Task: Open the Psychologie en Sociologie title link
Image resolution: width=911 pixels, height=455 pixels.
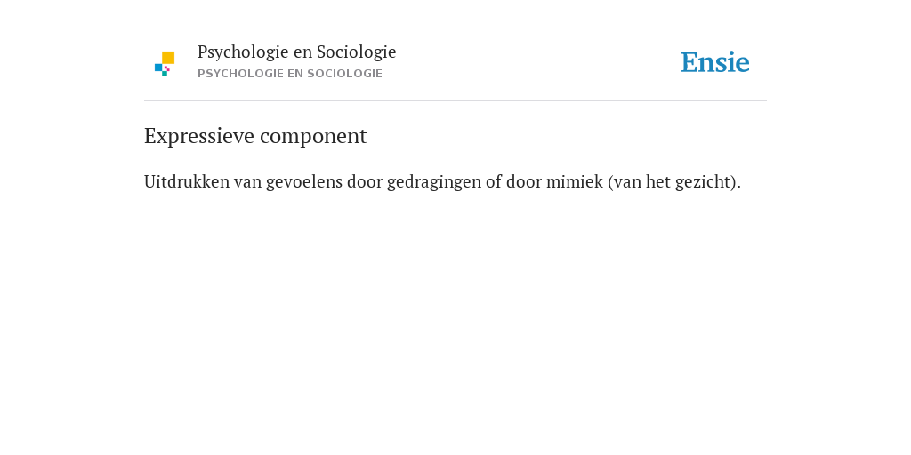Action: click(296, 52)
